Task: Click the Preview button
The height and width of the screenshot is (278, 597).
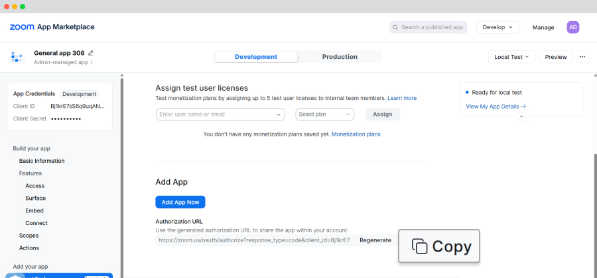Action: click(556, 57)
